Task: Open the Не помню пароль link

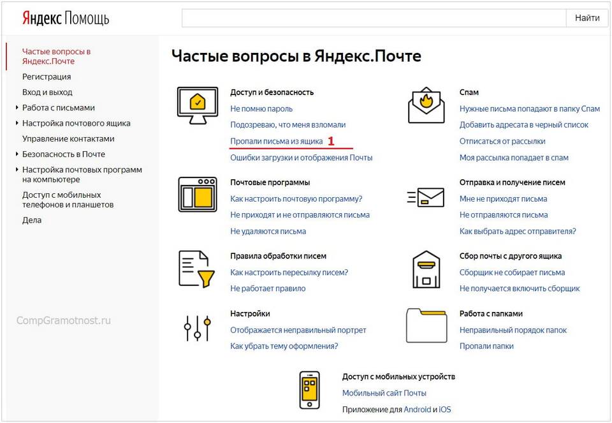Action: [261, 108]
